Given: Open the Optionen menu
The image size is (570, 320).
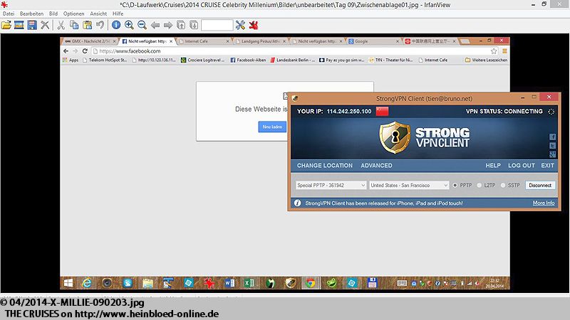Looking at the screenshot, I should click(74, 14).
